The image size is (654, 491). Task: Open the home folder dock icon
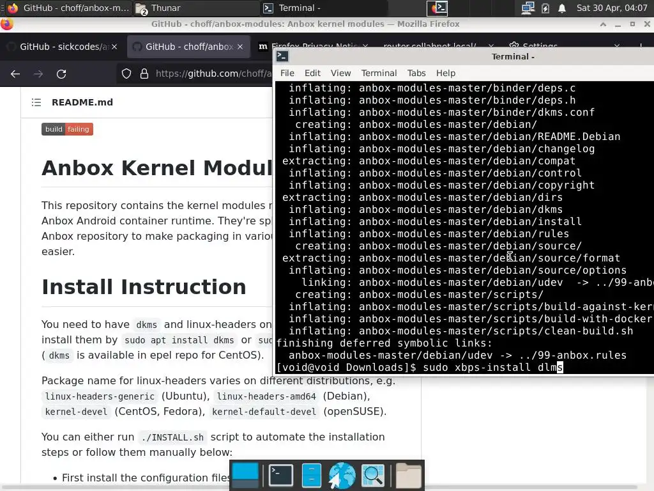pyautogui.click(x=408, y=475)
